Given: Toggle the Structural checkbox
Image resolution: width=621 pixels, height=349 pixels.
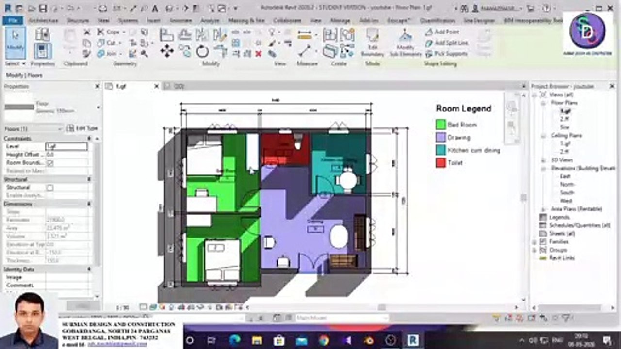Looking at the screenshot, I should [x=50, y=187].
